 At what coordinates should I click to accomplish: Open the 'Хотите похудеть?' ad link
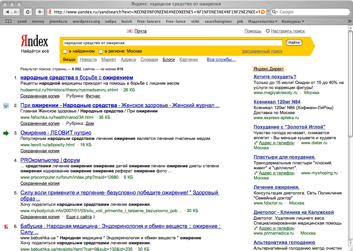click(x=275, y=77)
